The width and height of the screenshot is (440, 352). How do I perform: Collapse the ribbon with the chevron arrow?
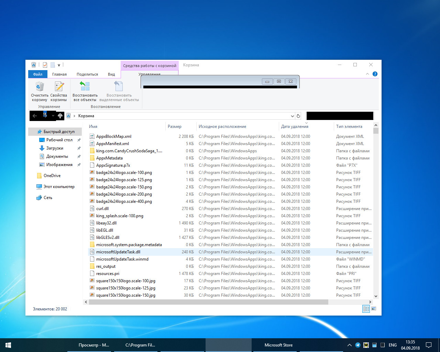click(x=367, y=74)
